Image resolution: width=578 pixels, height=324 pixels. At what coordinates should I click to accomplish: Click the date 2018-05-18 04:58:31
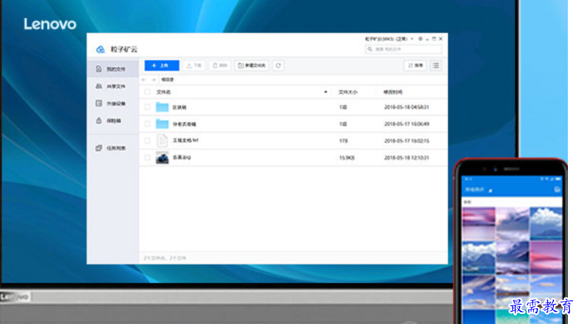coord(407,107)
